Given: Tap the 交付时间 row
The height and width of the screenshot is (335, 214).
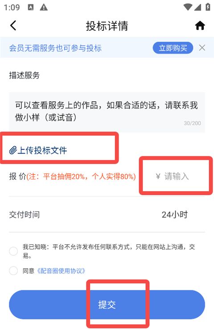Looking at the screenshot, I should 107,215.
